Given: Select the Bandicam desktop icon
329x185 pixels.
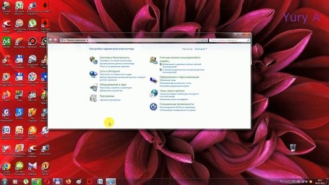Looking at the screenshot, I should tap(32, 43).
